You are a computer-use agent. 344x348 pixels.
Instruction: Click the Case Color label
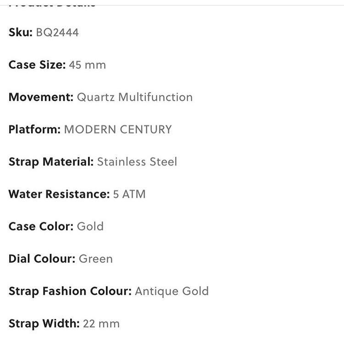coord(41,226)
